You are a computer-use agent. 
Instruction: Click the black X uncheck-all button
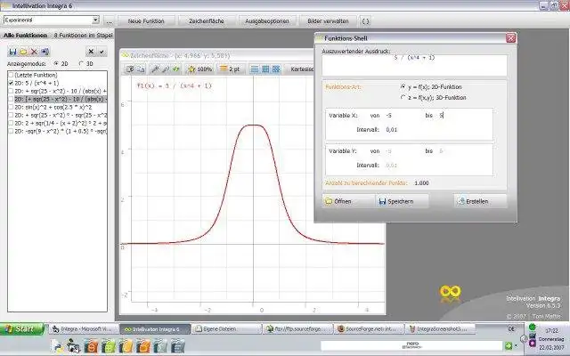(x=91, y=52)
